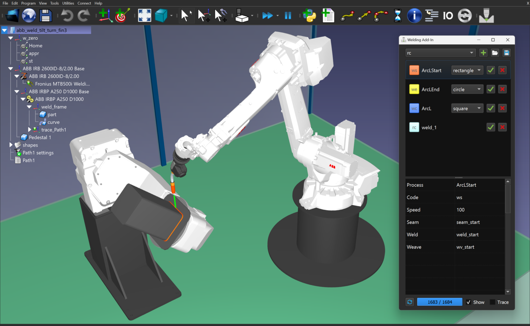Screen dimensions: 530x326
Task: Open the Utilities menu
Action: (68, 3)
